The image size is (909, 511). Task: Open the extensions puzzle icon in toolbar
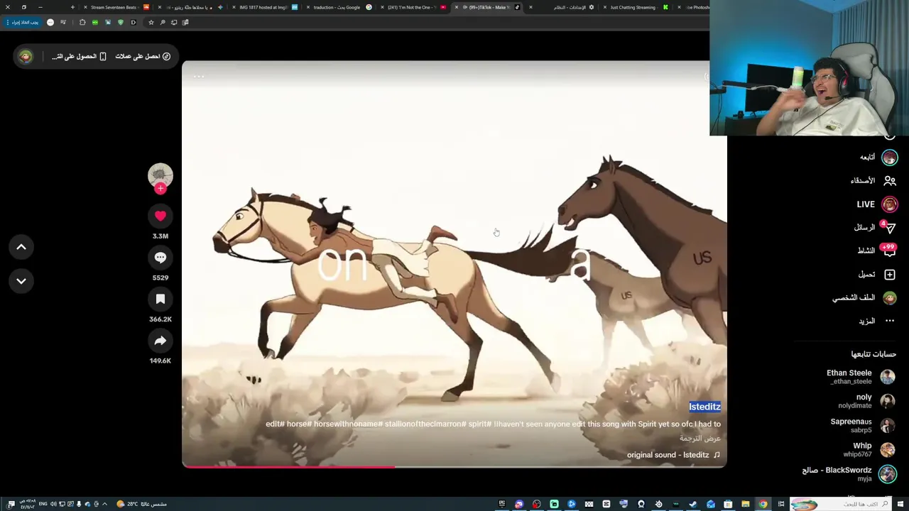point(82,22)
